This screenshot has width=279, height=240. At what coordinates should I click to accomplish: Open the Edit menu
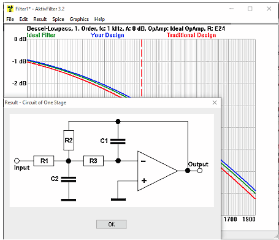23,19
